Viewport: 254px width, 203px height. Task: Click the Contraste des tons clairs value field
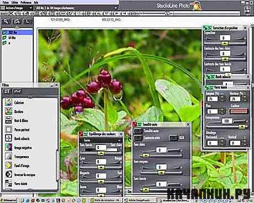[x=225, y=54]
